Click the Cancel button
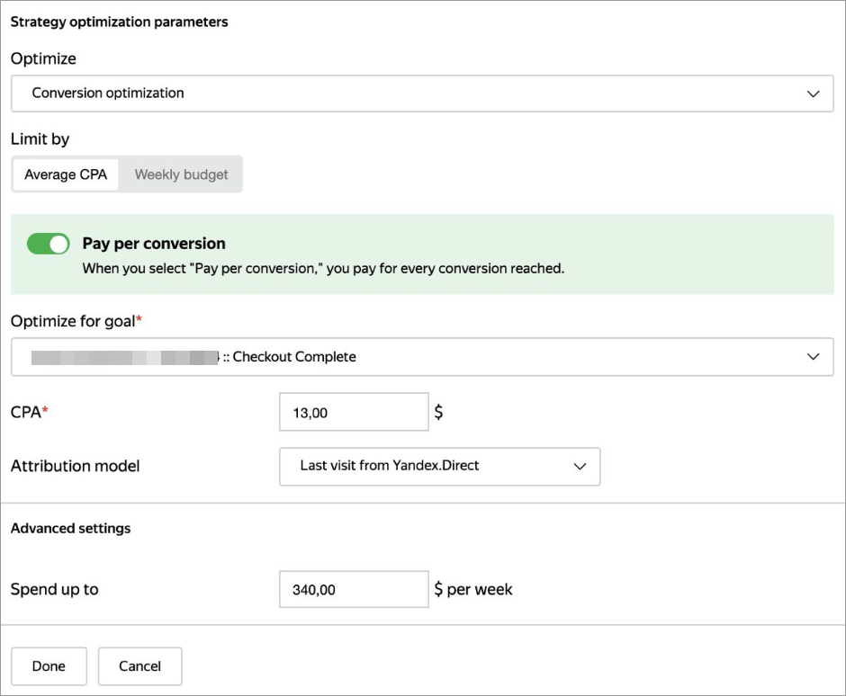Viewport: 846px width, 696px height. click(139, 666)
